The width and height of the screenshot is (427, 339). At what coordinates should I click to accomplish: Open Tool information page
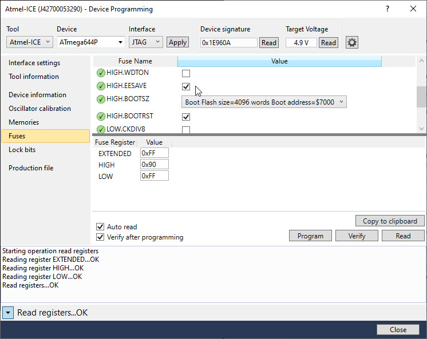(34, 77)
